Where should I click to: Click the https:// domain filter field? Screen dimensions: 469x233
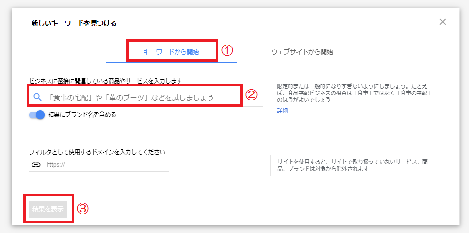99,165
